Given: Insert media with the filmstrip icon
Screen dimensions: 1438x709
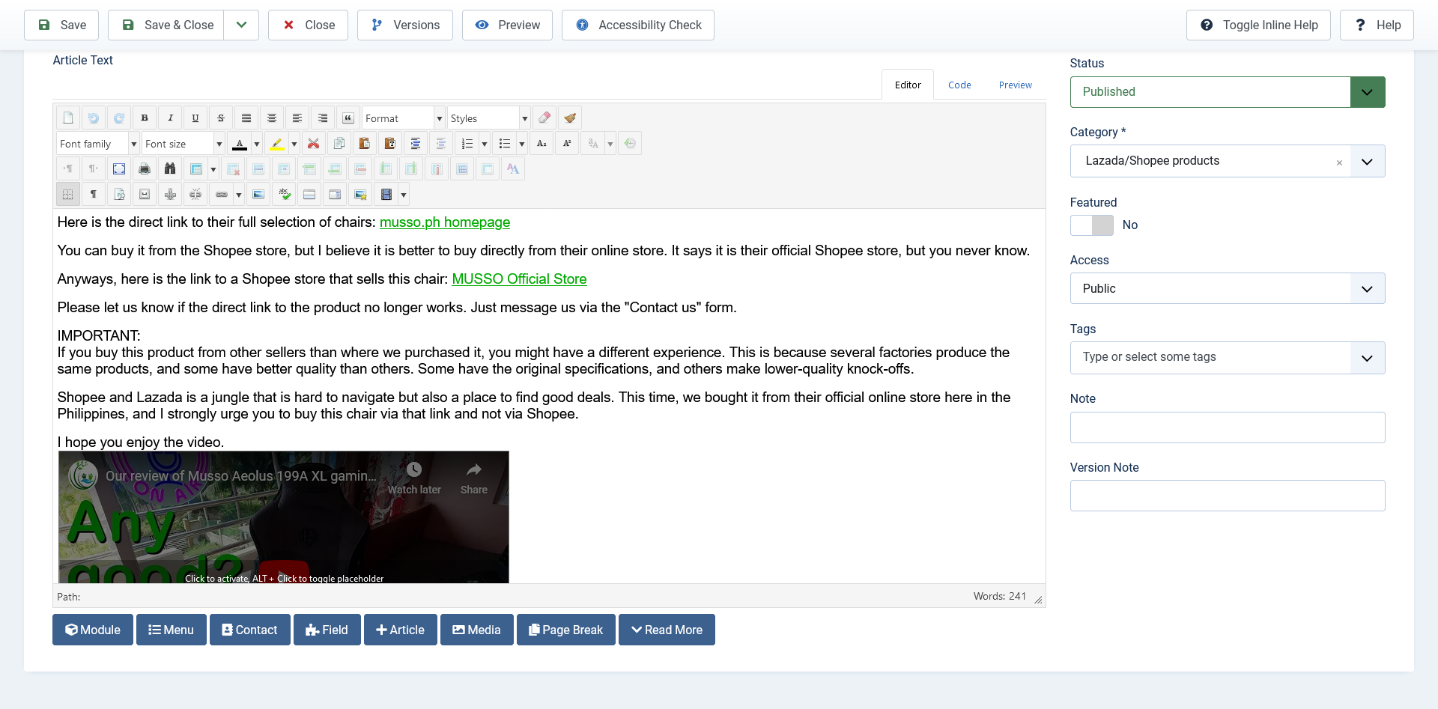Looking at the screenshot, I should (x=386, y=195).
